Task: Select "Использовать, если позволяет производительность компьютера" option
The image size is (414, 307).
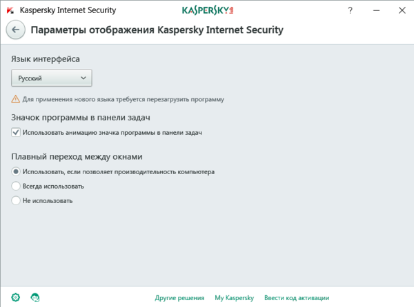Action: (x=16, y=171)
